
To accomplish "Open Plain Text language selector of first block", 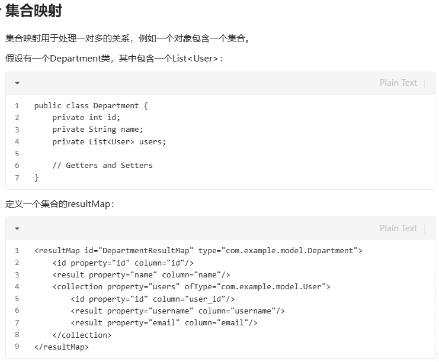I will 398,83.
